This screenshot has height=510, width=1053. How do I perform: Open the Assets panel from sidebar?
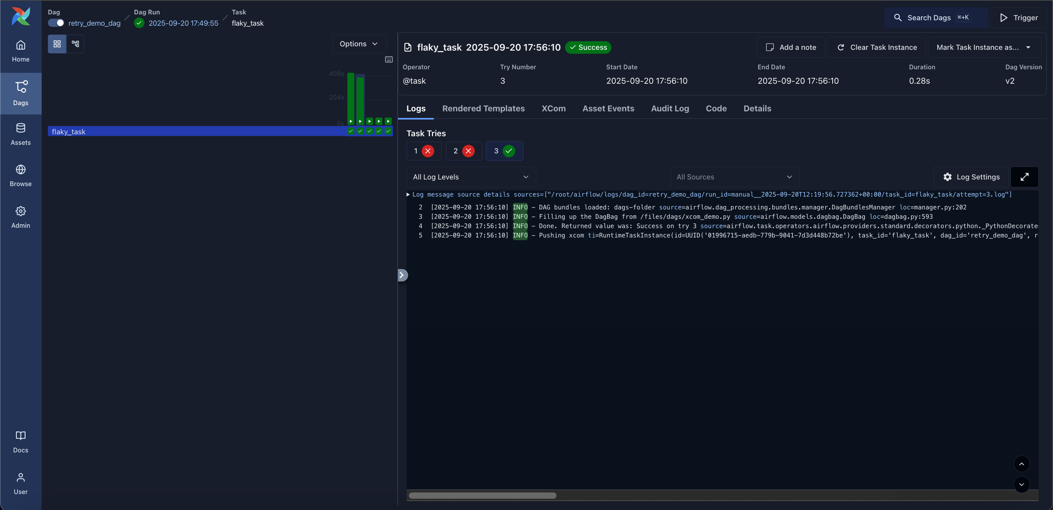(20, 134)
